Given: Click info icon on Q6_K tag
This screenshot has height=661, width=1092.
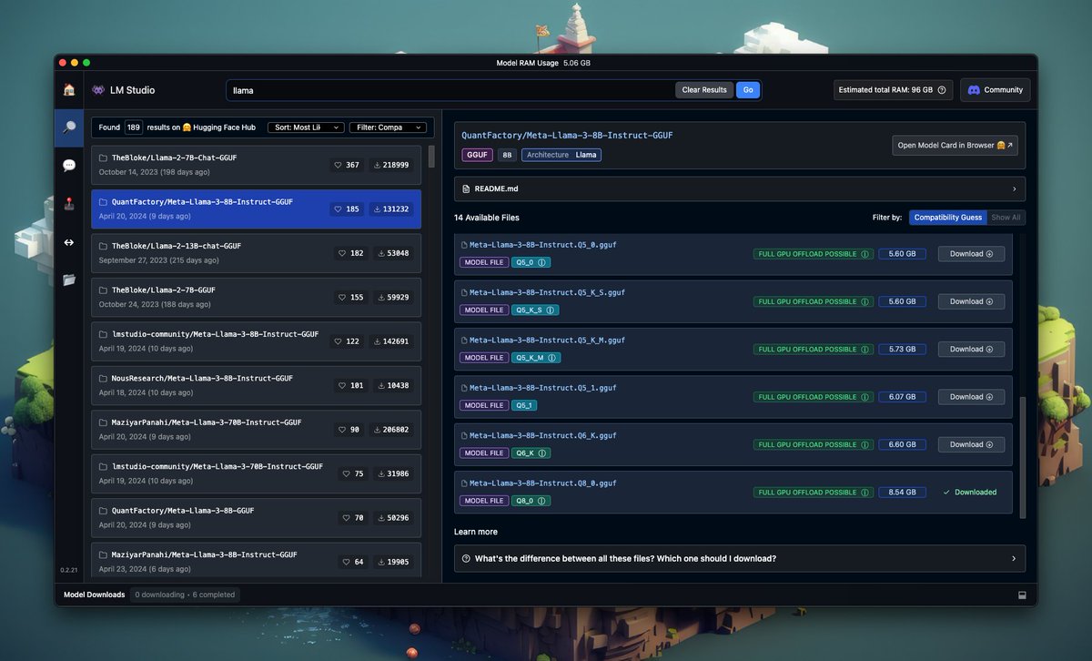Looking at the screenshot, I should coord(542,453).
